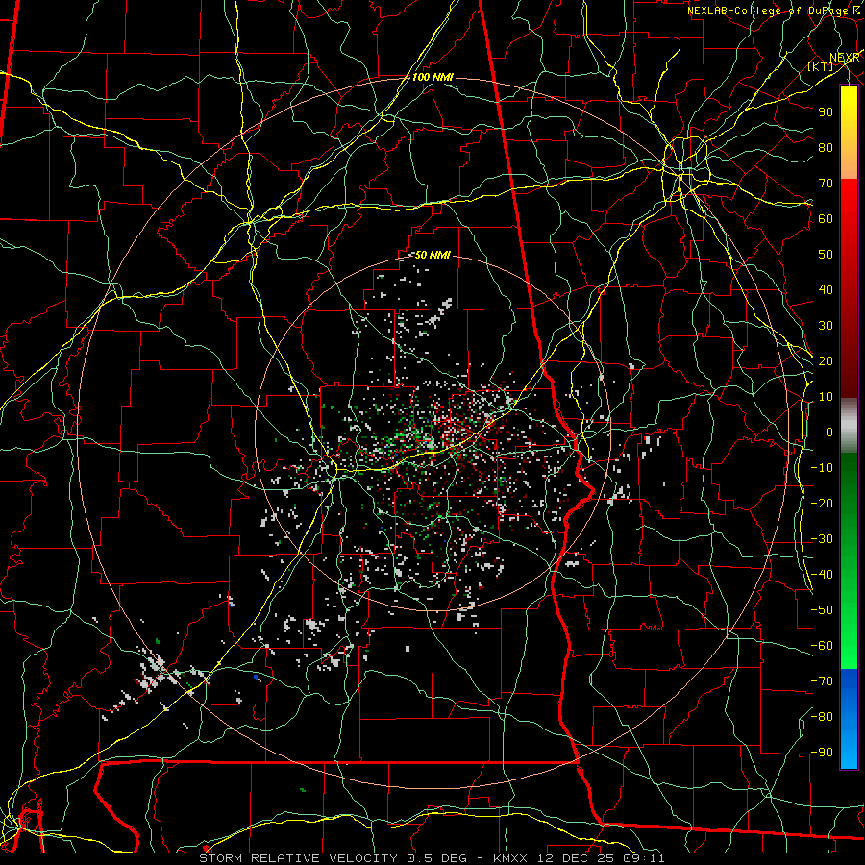This screenshot has width=865, height=865.
Task: Click the "100 NMI" range ring label
Action: click(432, 77)
